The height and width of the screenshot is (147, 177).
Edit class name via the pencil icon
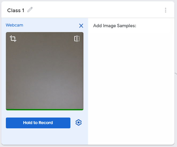click(x=30, y=10)
